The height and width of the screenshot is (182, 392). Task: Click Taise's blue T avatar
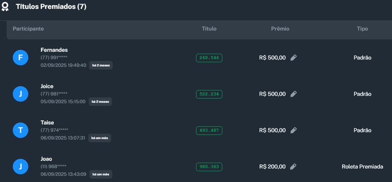[21, 131]
